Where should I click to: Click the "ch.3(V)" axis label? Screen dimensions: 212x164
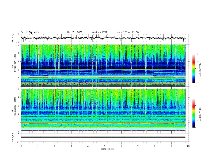click(13, 137)
